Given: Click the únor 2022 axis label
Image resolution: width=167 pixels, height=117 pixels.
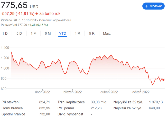Looking at the screenshot, I should pyautogui.click(x=42, y=92).
